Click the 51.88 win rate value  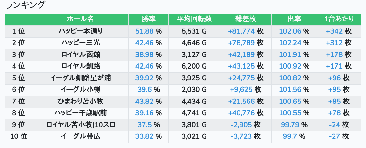coord(144,31)
